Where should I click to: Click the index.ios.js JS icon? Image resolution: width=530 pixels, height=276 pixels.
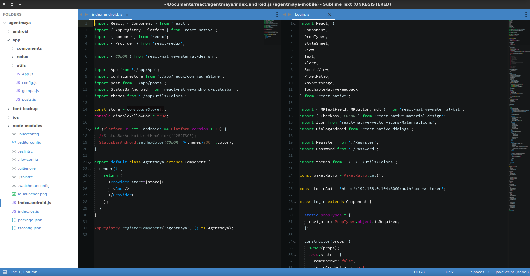pos(14,211)
